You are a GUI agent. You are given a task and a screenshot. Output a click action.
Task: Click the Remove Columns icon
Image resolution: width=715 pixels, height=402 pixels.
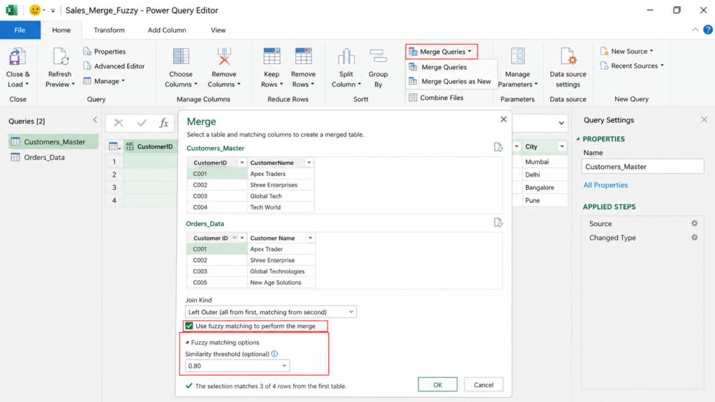(224, 57)
